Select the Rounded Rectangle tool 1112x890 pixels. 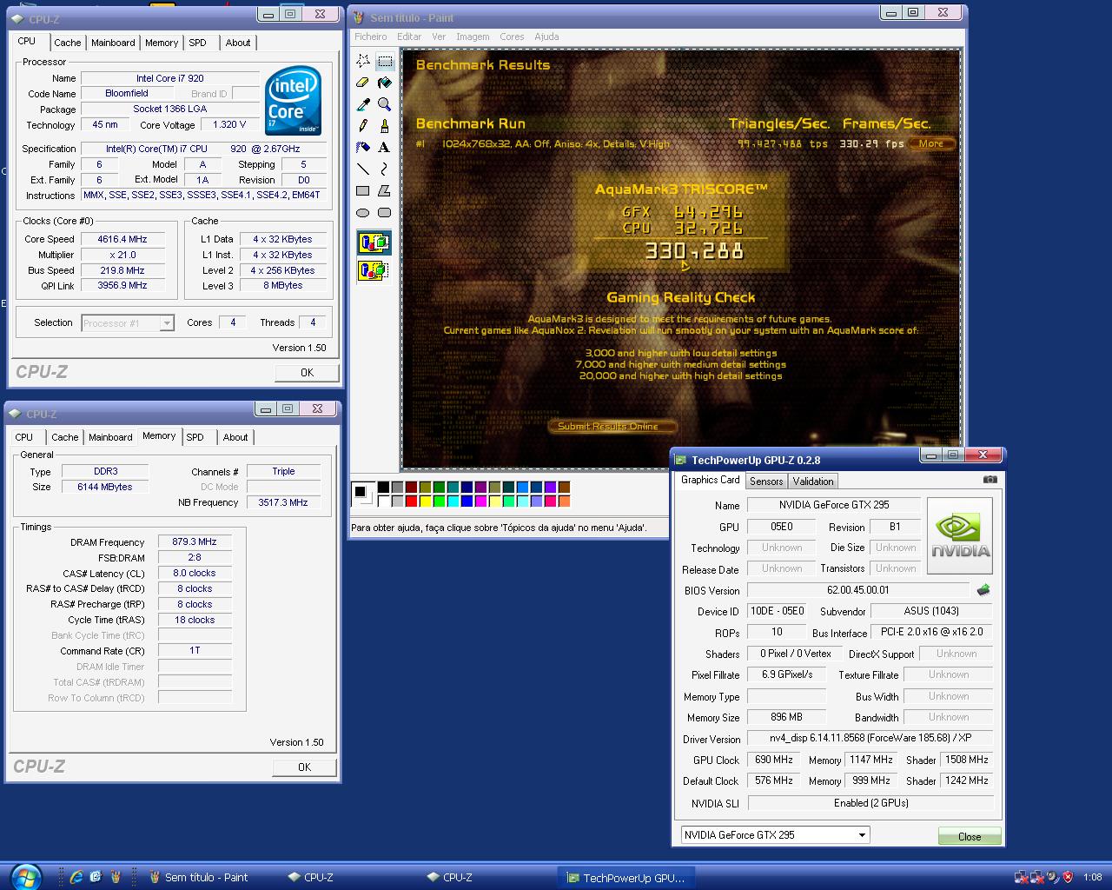[385, 213]
